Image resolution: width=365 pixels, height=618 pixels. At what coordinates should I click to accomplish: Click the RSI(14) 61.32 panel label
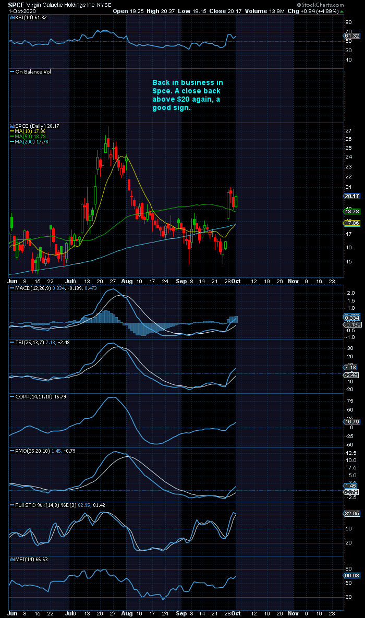[x=27, y=17]
